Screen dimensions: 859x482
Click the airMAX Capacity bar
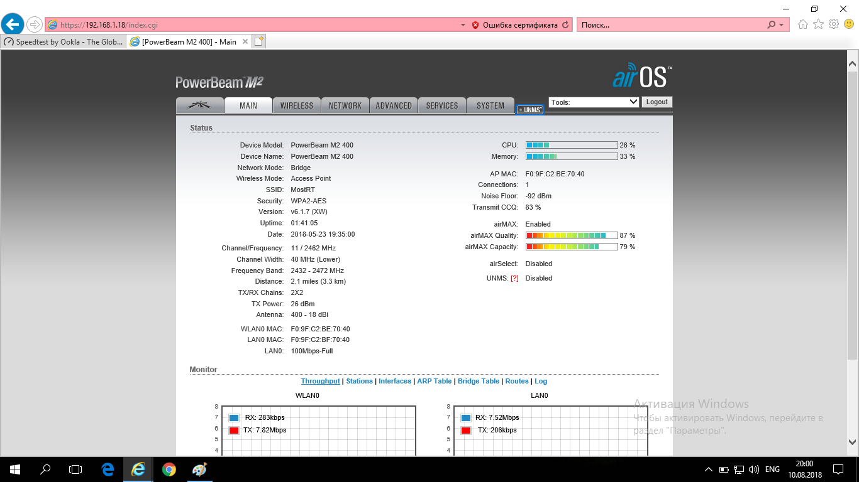[572, 247]
